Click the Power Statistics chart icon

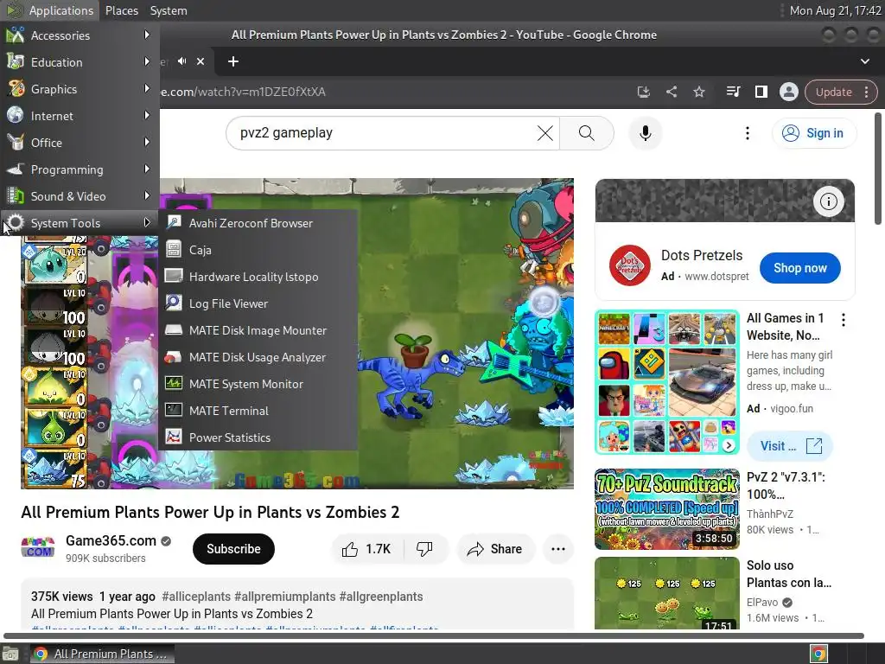click(x=173, y=437)
